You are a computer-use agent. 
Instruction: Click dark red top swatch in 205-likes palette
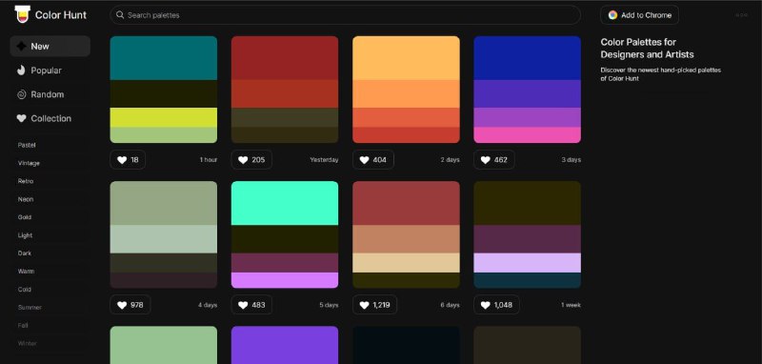tap(285, 58)
